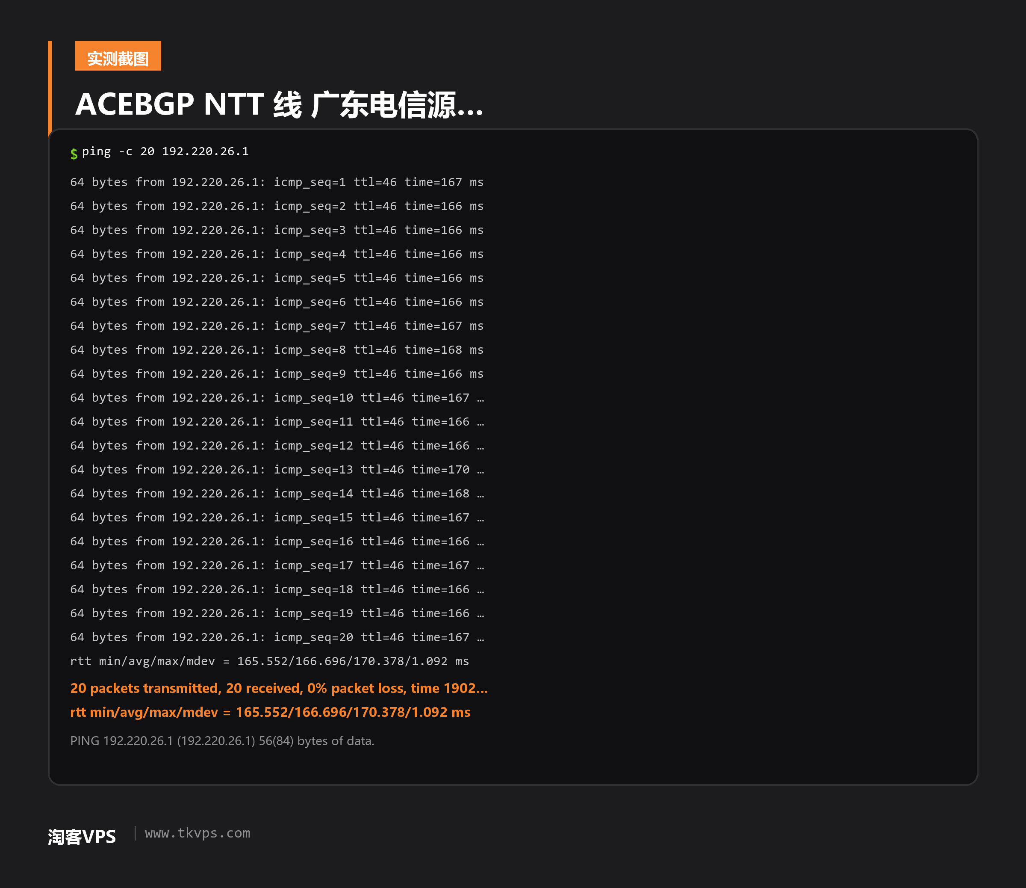Click the 淘客VPS logo text
The width and height of the screenshot is (1026, 888).
82,837
